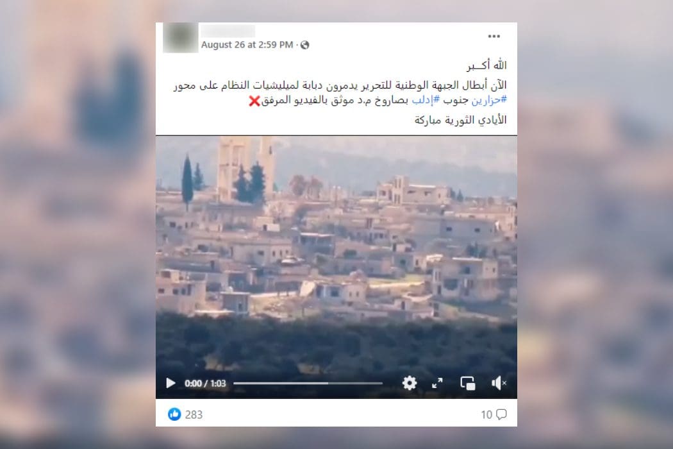Open the blurred profile picture
Image resolution: width=673 pixels, height=449 pixels.
(180, 38)
